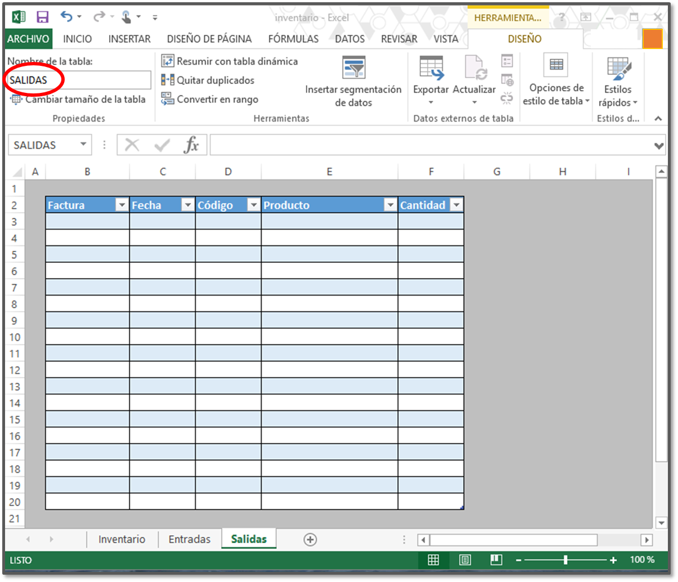The image size is (678, 582).
Task: Click the Save icon in quick access toolbar
Action: coord(42,17)
